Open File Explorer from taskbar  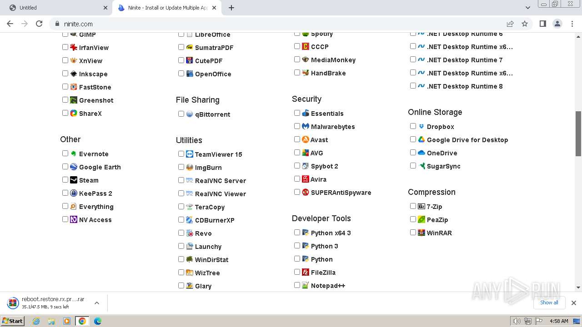pos(51,321)
